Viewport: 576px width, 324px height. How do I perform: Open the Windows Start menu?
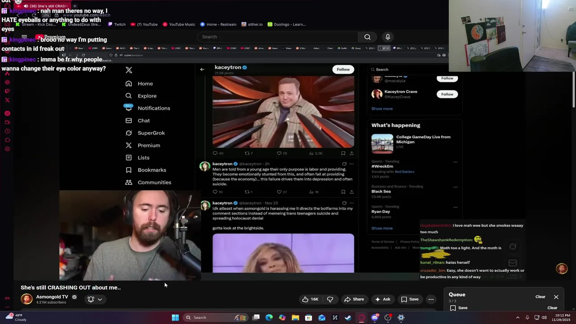[175, 318]
